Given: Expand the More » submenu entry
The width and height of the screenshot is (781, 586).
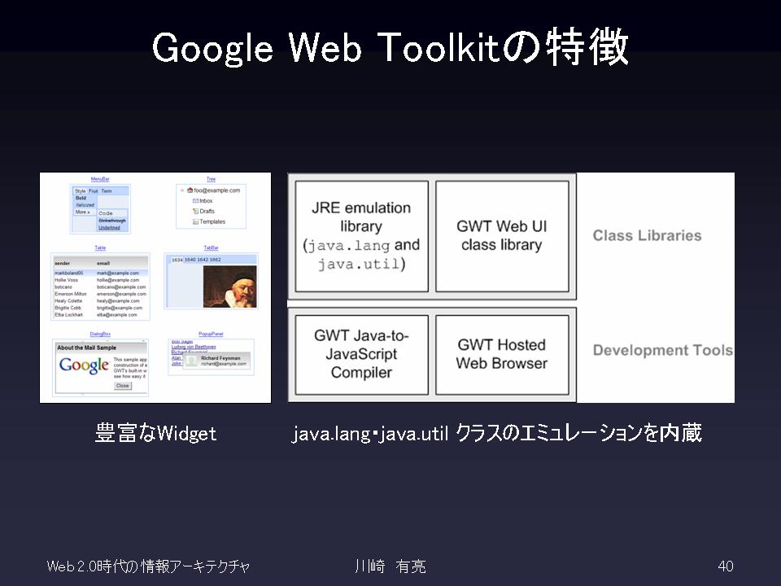Looking at the screenshot, I should [83, 212].
